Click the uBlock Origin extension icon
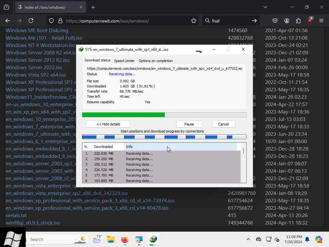Screen dimensions: 329x247 310,20
